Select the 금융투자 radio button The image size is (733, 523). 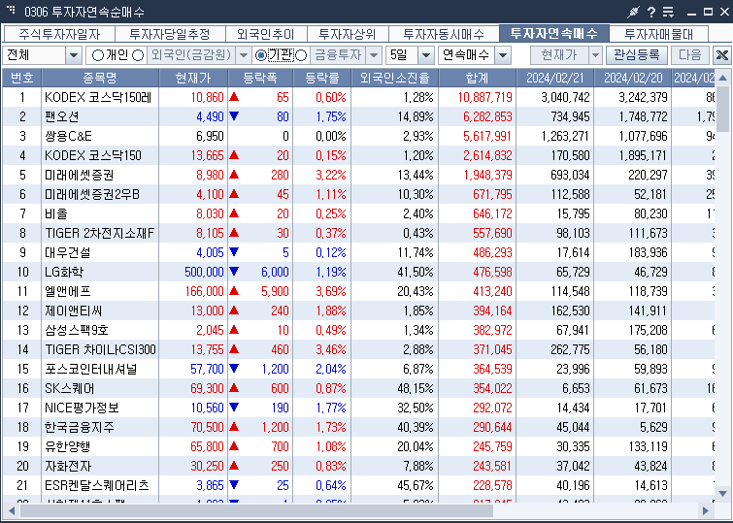click(x=302, y=55)
